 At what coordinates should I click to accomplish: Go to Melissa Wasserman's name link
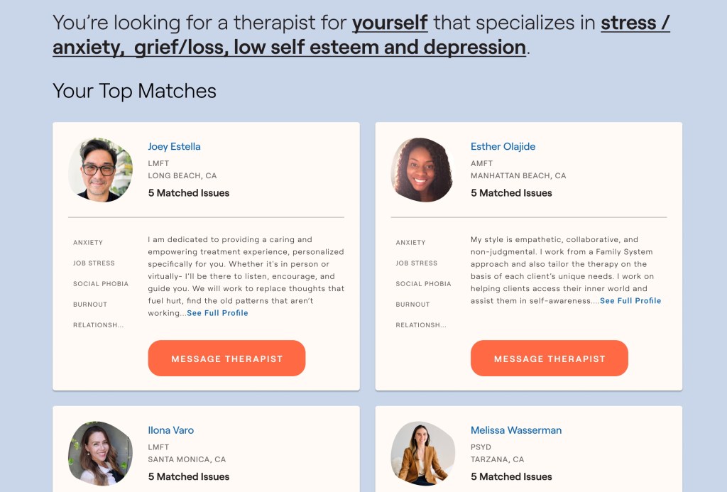click(x=515, y=430)
